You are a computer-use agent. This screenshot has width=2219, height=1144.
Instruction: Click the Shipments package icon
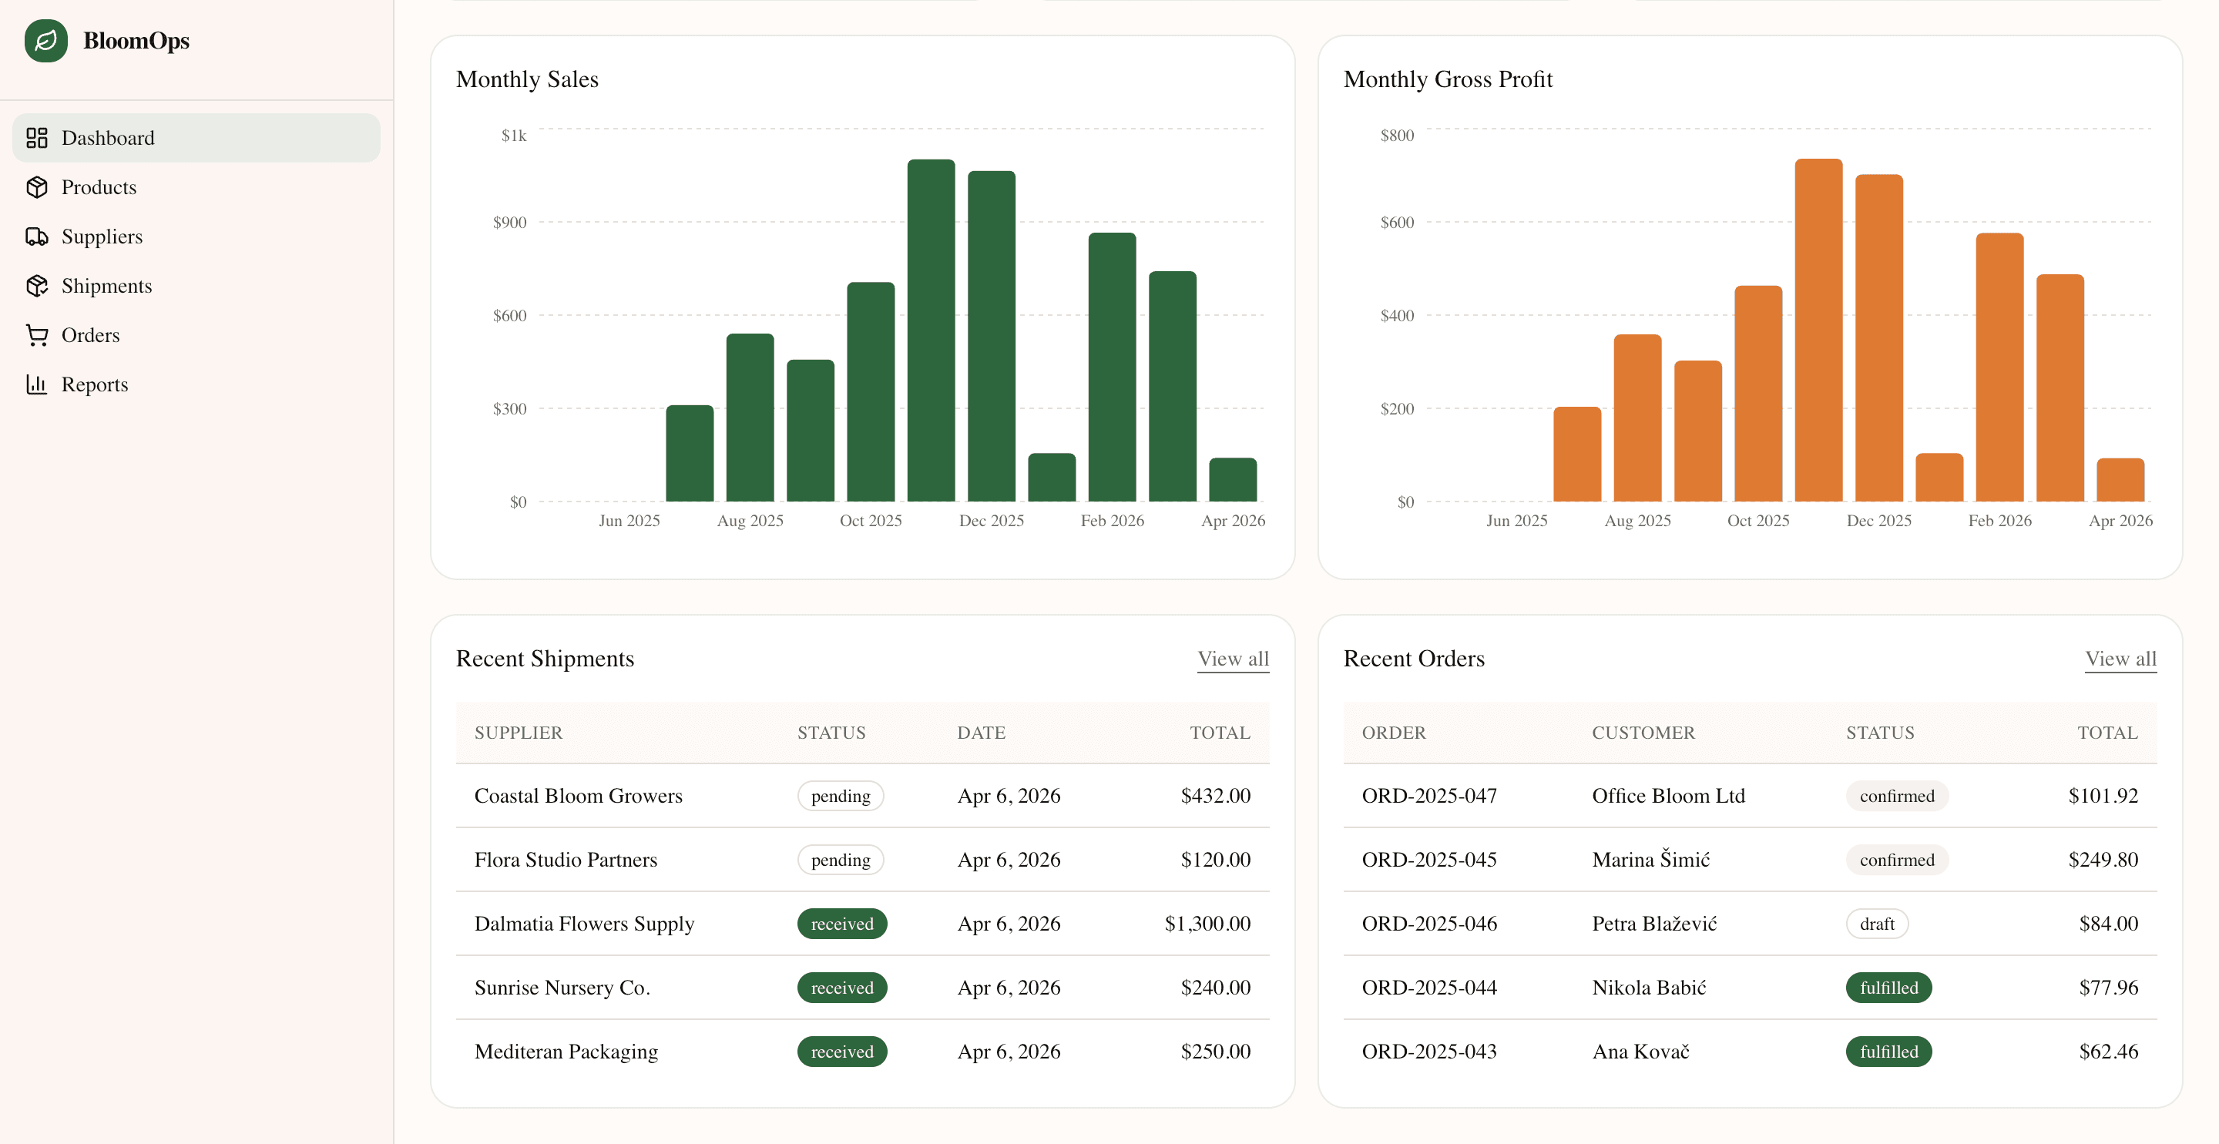point(38,285)
